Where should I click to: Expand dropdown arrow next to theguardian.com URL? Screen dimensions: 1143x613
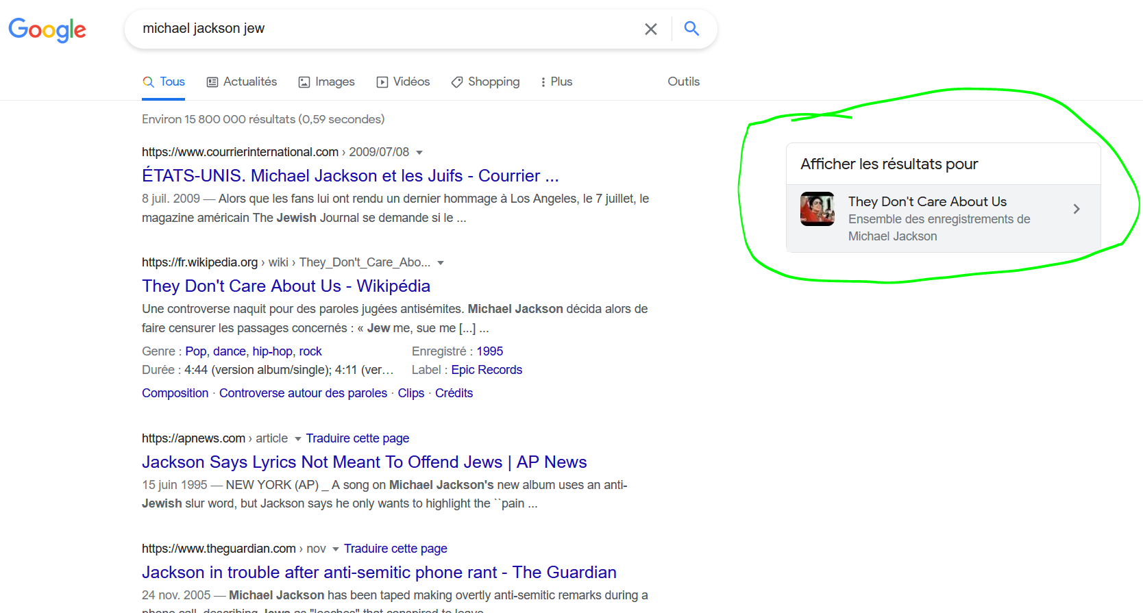(336, 549)
